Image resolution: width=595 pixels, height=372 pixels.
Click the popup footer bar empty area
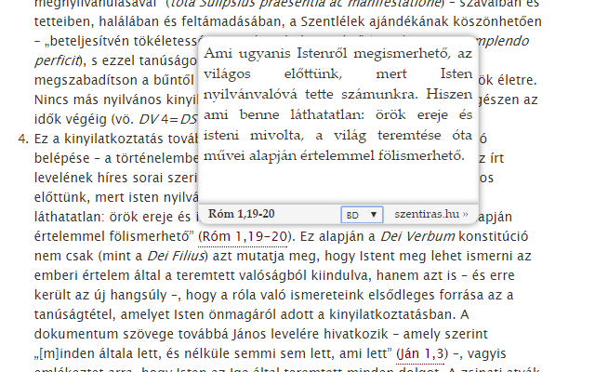pyautogui.click(x=308, y=215)
